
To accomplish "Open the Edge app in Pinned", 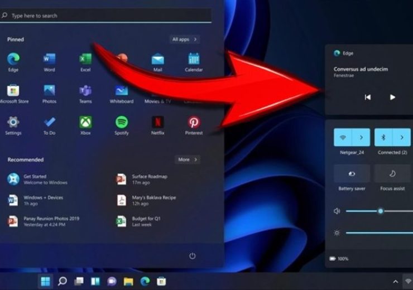I will (x=13, y=62).
